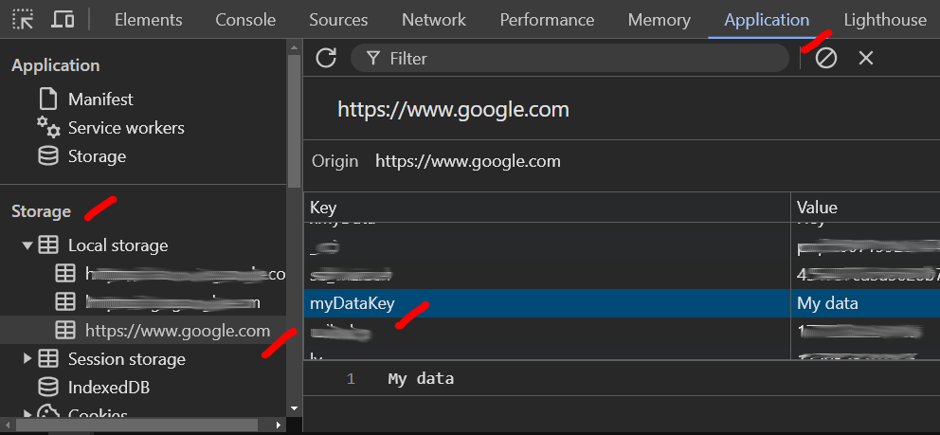
Task: Select https://www.google.com under Local storage
Action: 177,331
